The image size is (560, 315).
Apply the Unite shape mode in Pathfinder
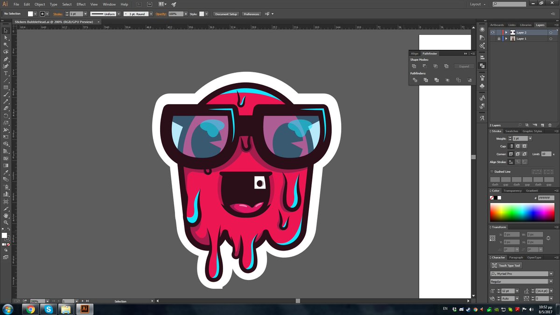coord(414,66)
